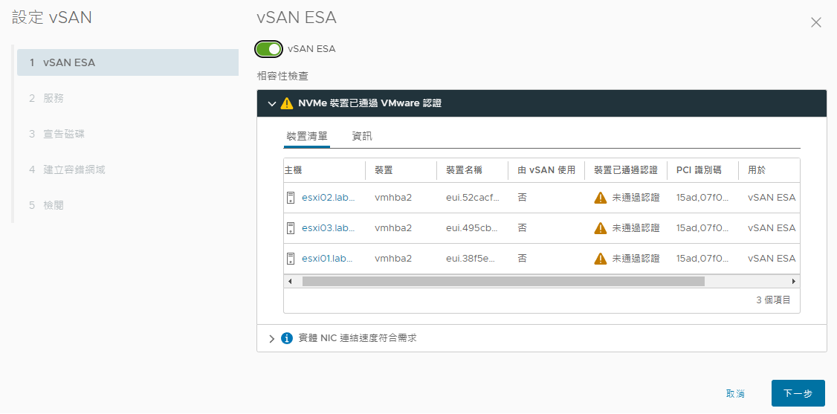The height and width of the screenshot is (414, 837).
Task: Collapse the NVMe 裝置已通過 VMware 認證 section
Action: (x=272, y=103)
